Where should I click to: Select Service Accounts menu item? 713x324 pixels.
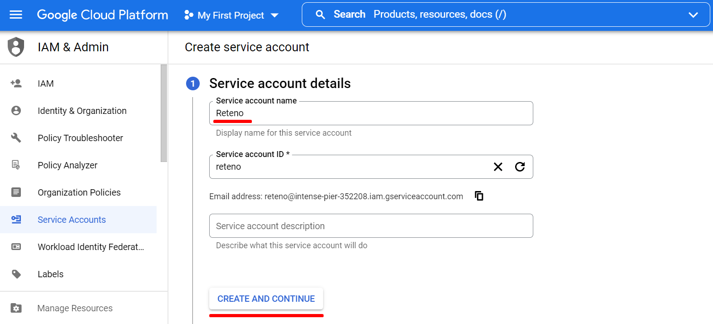point(72,220)
